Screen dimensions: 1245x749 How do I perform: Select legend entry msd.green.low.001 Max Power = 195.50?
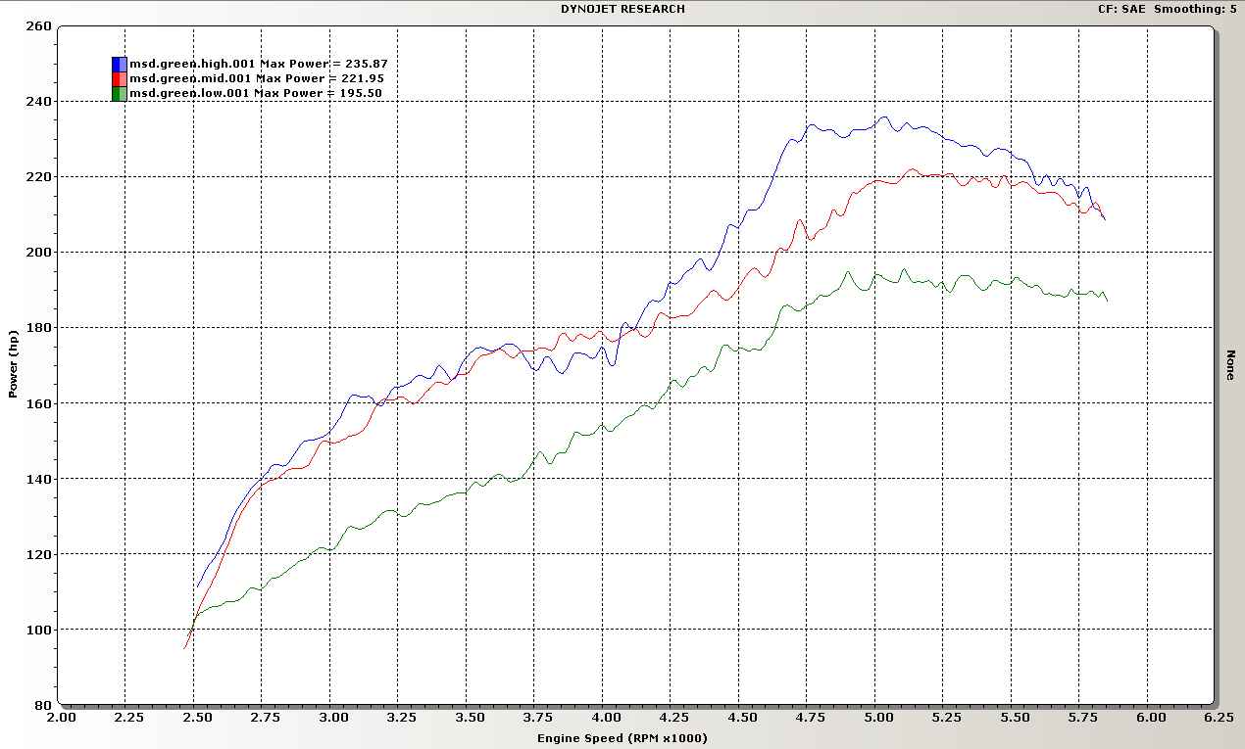click(256, 93)
